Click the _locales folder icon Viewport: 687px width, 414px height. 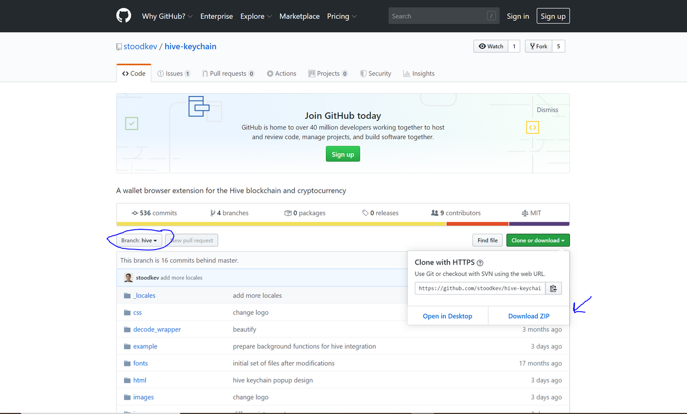point(127,296)
